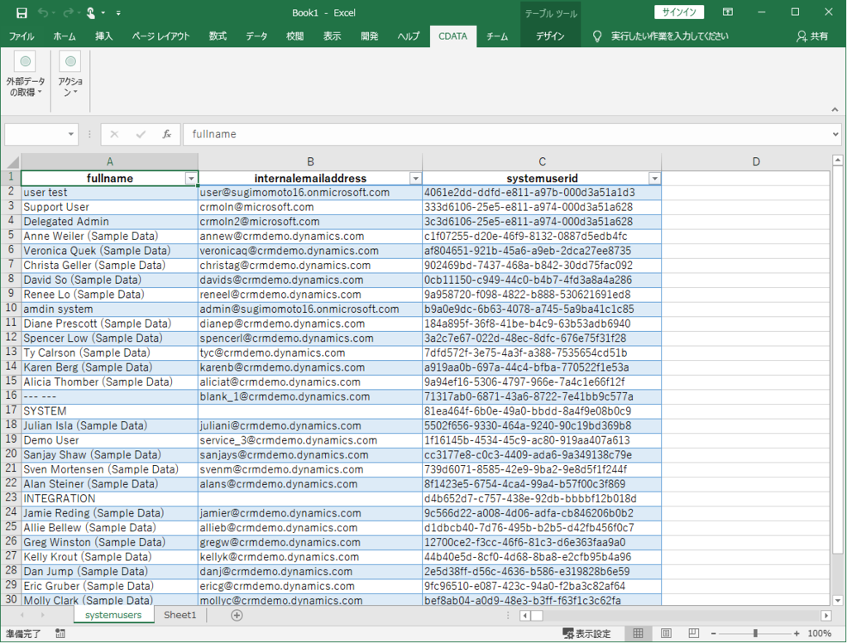Click vertical scrollbar down arrow
Image resolution: width=847 pixels, height=643 pixels.
(837, 600)
